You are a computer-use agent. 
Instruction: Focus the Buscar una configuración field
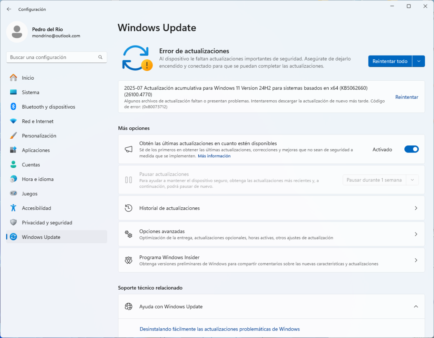click(57, 57)
